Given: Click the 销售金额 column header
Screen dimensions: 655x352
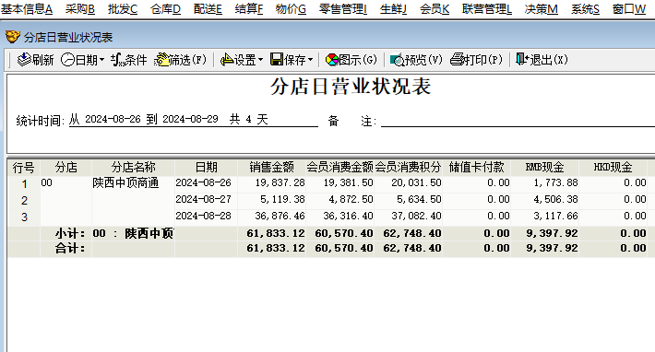Looking at the screenshot, I should click(272, 167).
